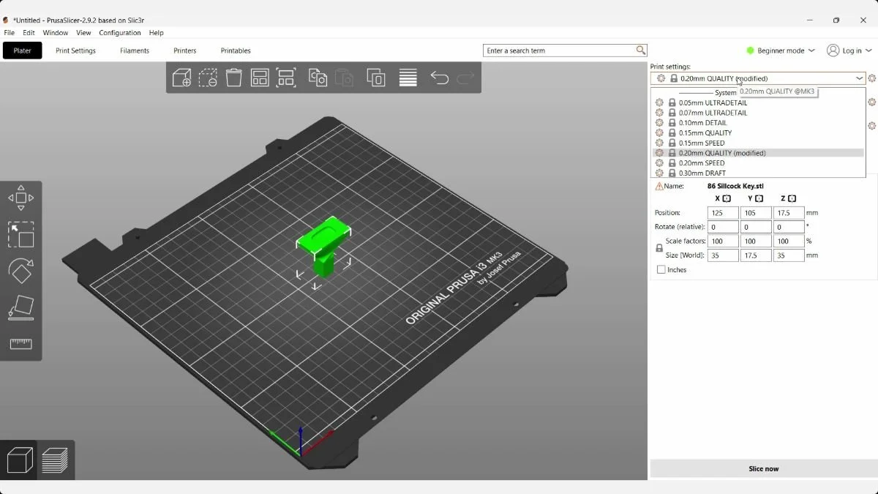This screenshot has height=494, width=878.
Task: Click the Add object toolbar icon
Action: click(x=181, y=78)
